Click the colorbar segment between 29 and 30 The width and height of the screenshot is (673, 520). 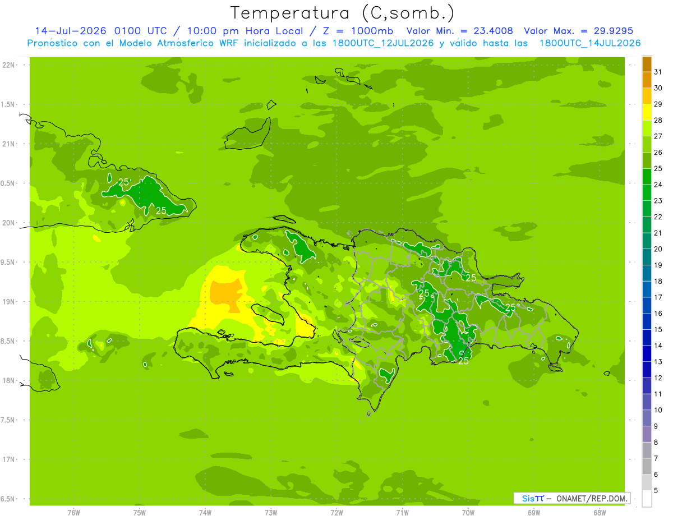coord(647,96)
